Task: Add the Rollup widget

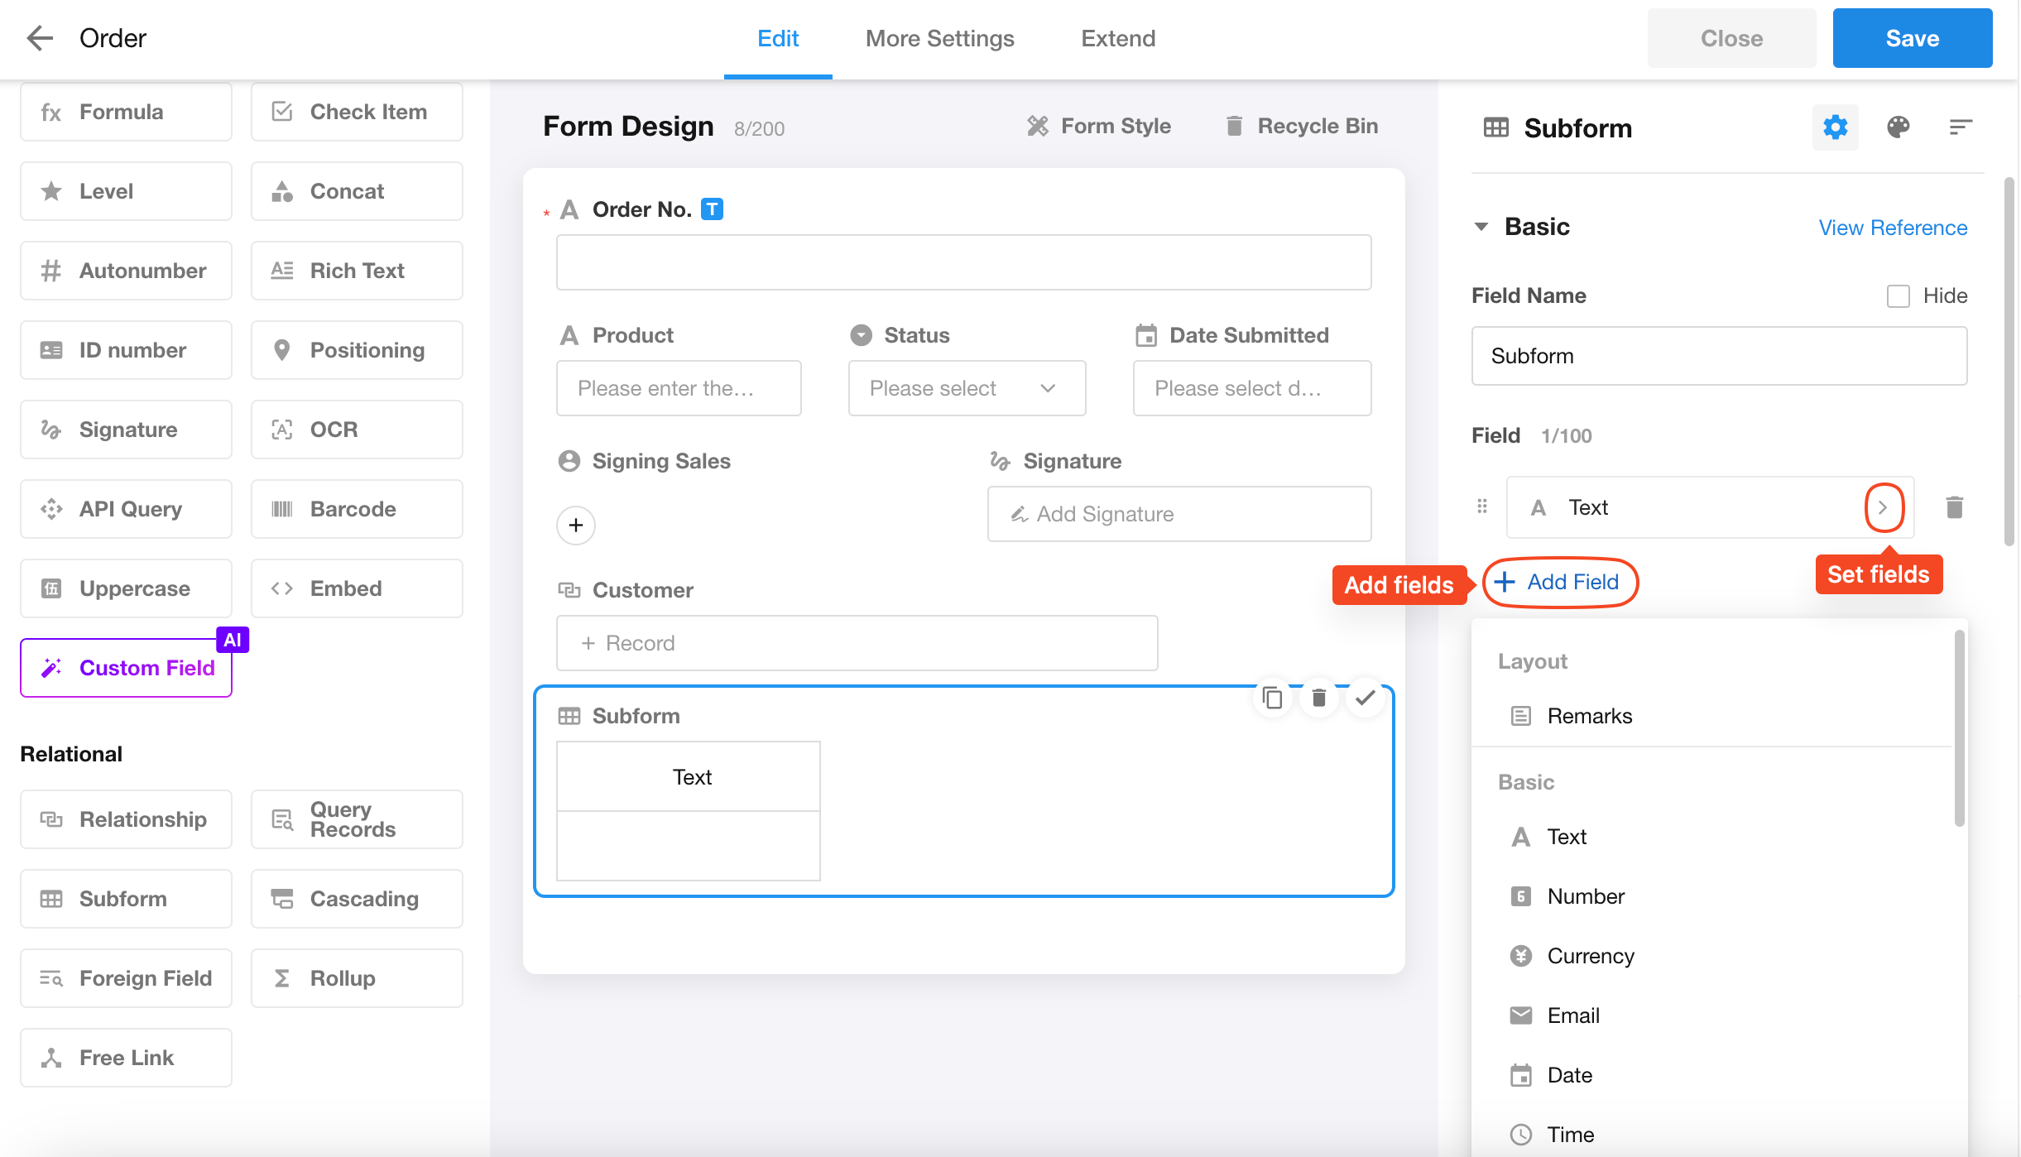Action: (357, 978)
